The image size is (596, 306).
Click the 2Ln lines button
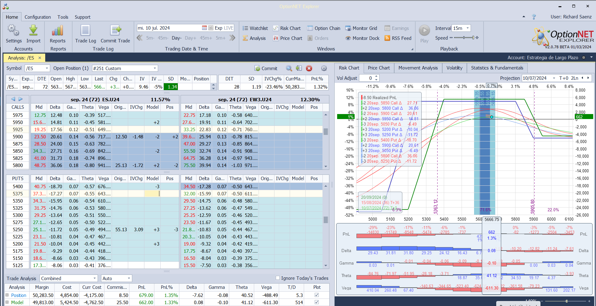(x=575, y=78)
